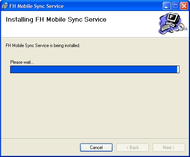Click the monitor in the header graphic
190x157 pixels.
173,18
